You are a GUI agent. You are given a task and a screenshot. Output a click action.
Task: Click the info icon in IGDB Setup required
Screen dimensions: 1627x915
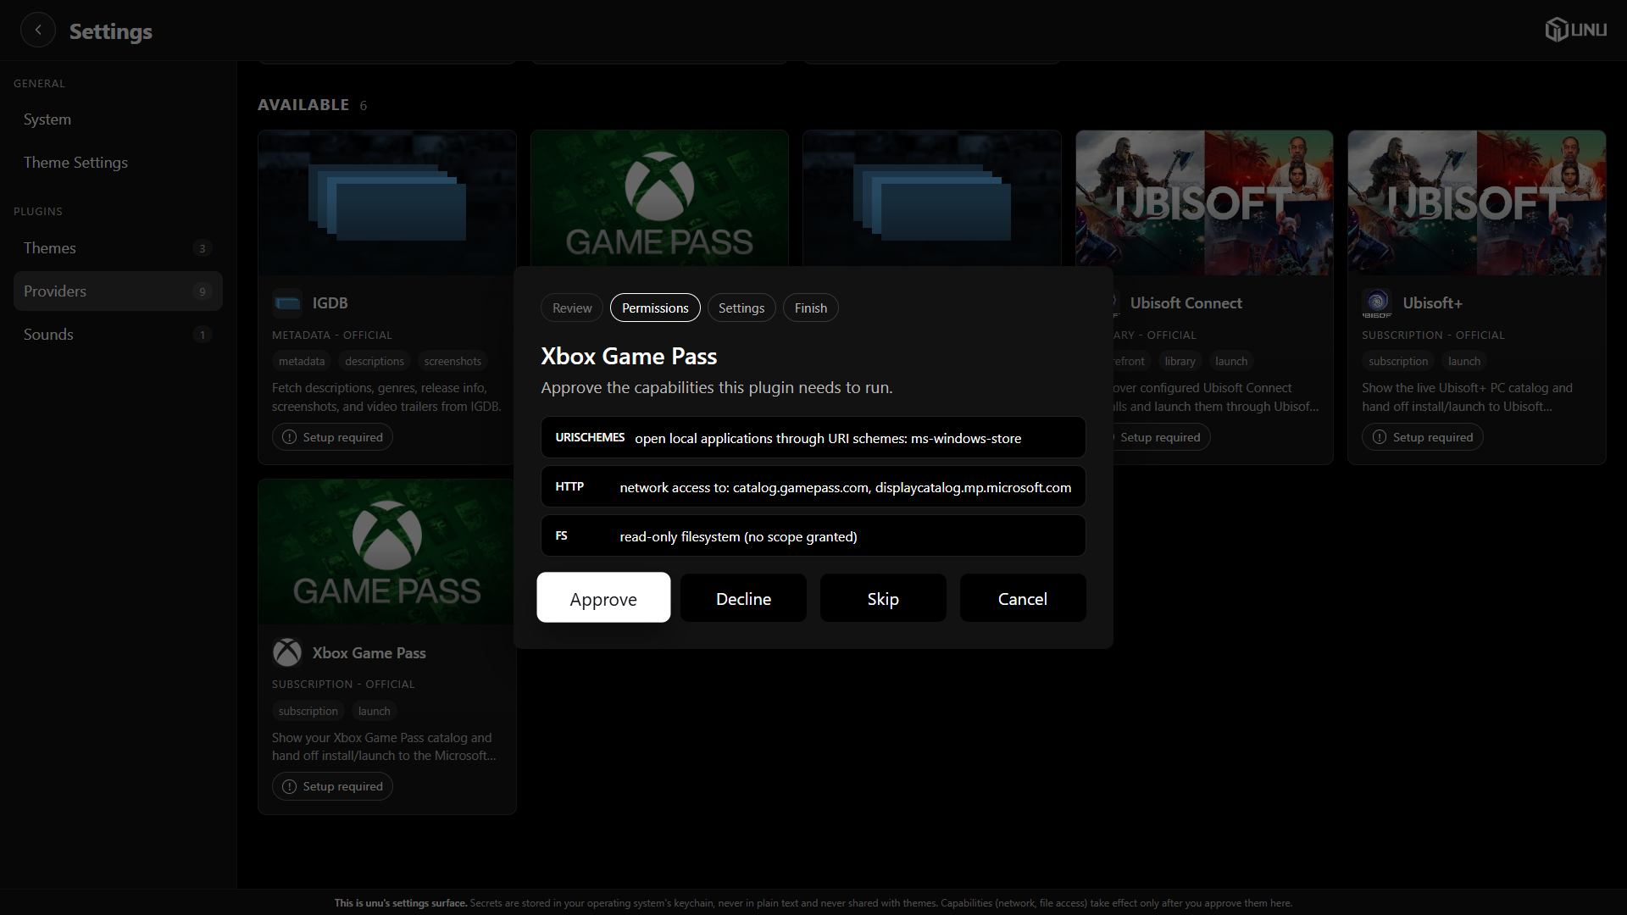289,437
